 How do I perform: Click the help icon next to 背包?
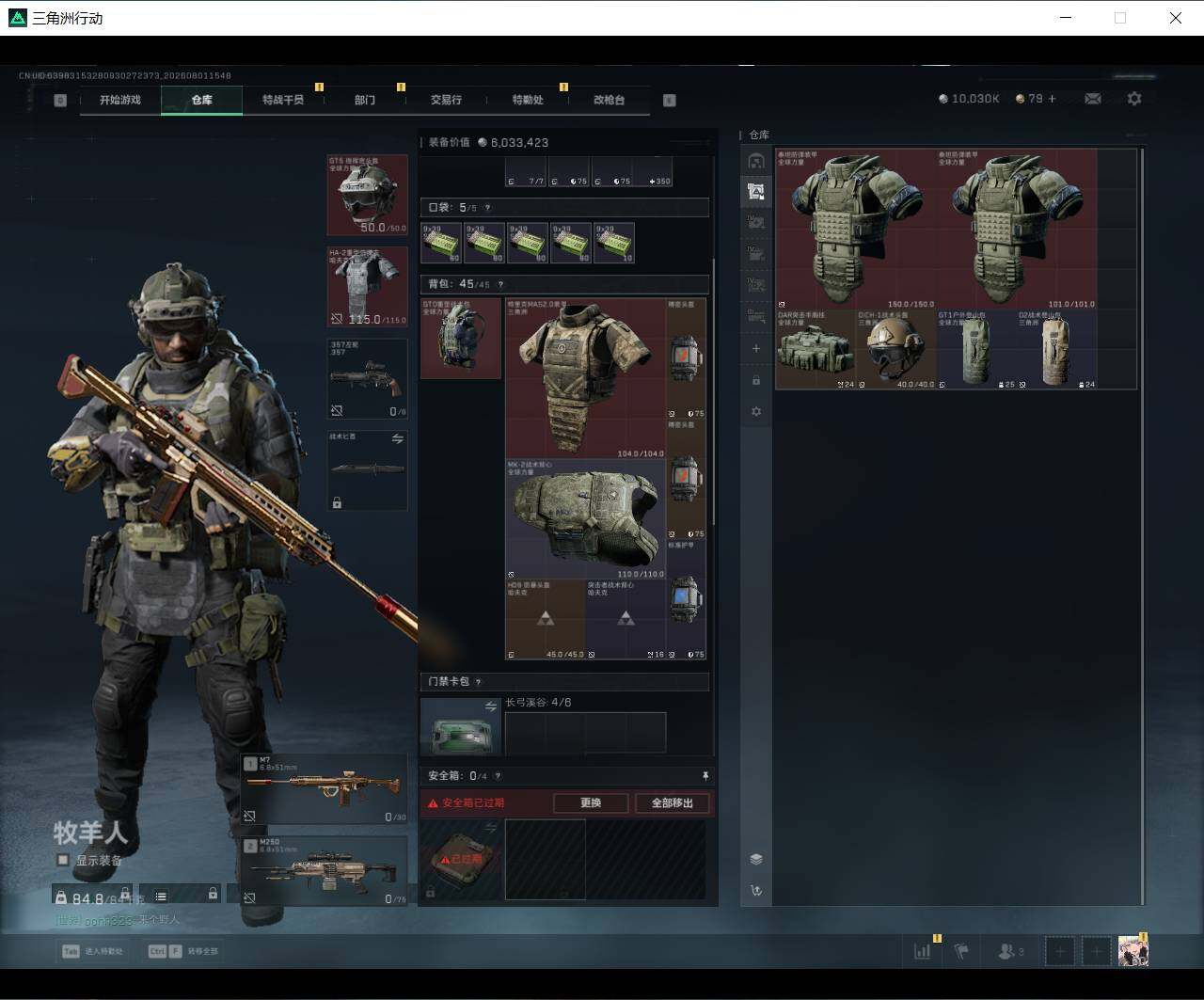tap(500, 284)
